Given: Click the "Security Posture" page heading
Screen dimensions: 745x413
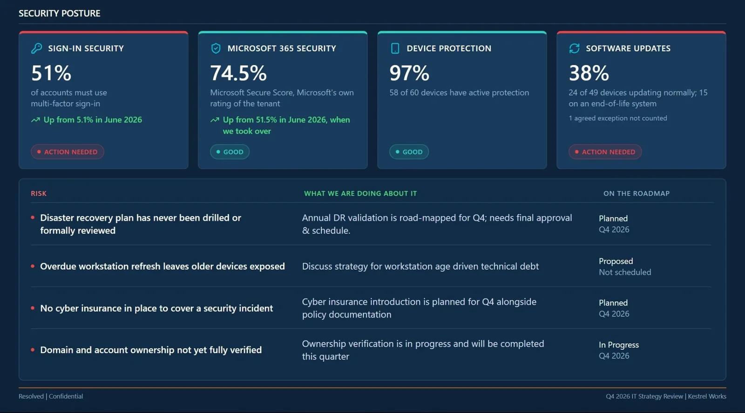Looking at the screenshot, I should pos(60,13).
